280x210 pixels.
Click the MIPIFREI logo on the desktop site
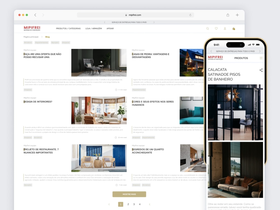pos(32,28)
